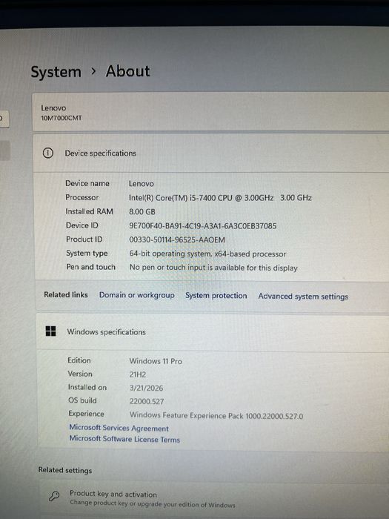Open Microsoft Software License Terms link
The image size is (389, 519).
pos(124,439)
